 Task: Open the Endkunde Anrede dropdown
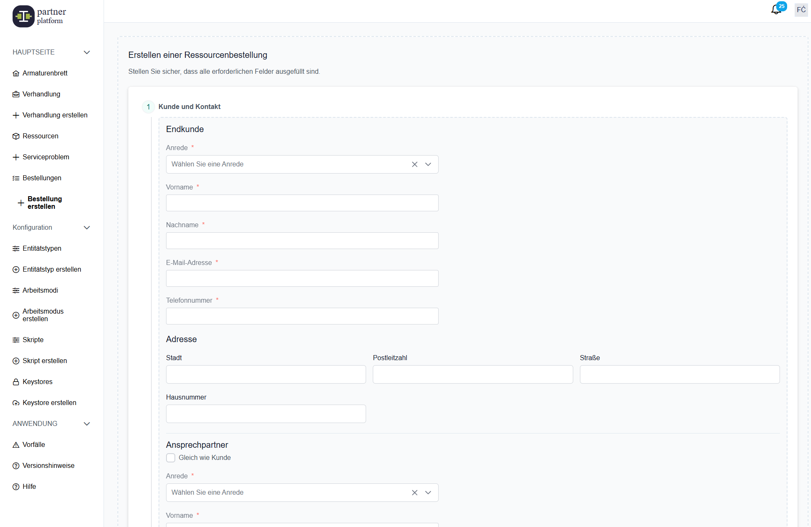click(428, 164)
